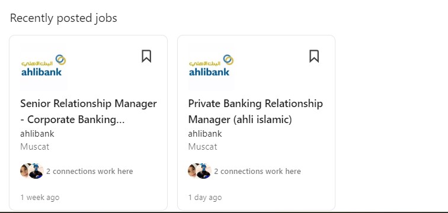Click the ring emblem in Senior Relationship card logo
Viewport: 448px width, 213px height.
[x=60, y=60]
